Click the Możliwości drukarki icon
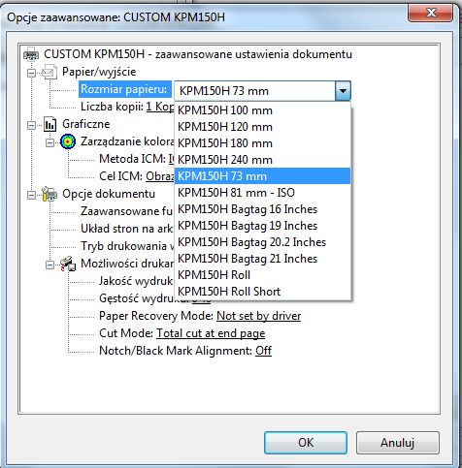This screenshot has width=462, height=468. [68, 264]
